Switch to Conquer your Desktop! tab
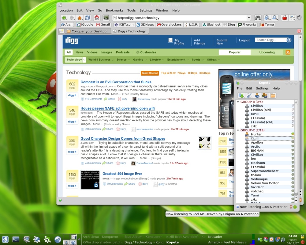This screenshot has height=245, width=306. pyautogui.click(x=87, y=31)
